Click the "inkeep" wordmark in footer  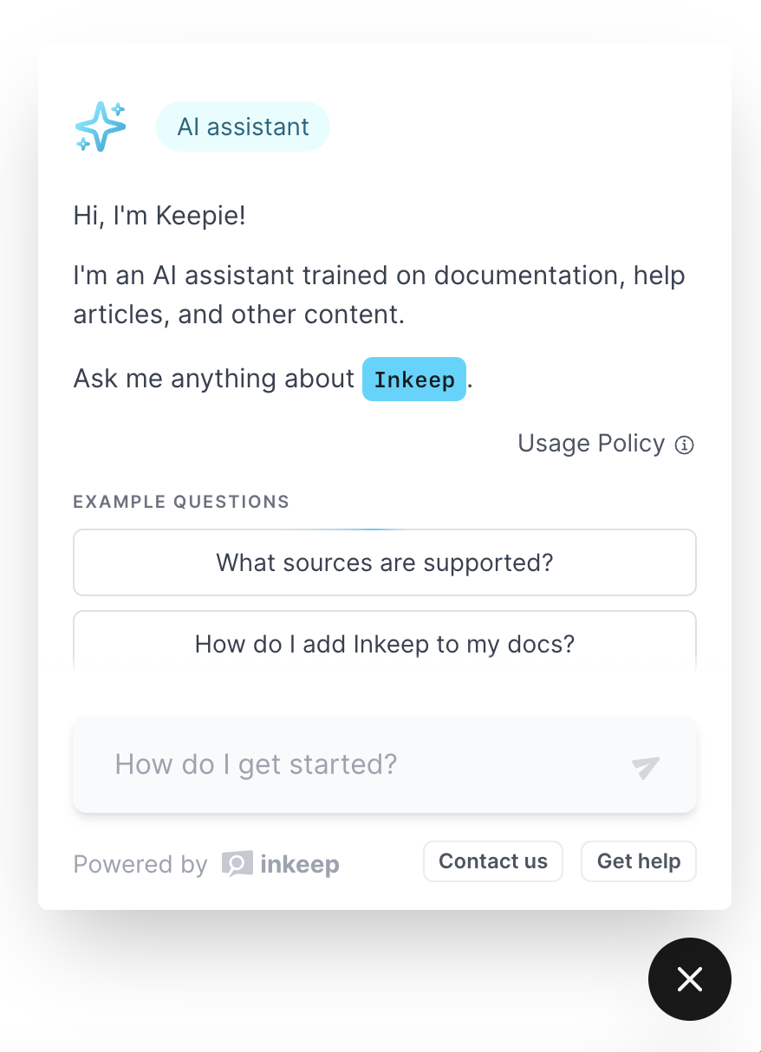pyautogui.click(x=300, y=864)
